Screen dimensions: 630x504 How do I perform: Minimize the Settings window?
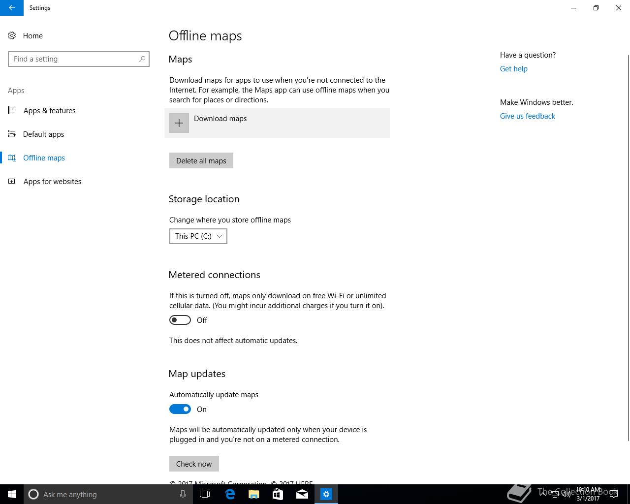coord(573,8)
